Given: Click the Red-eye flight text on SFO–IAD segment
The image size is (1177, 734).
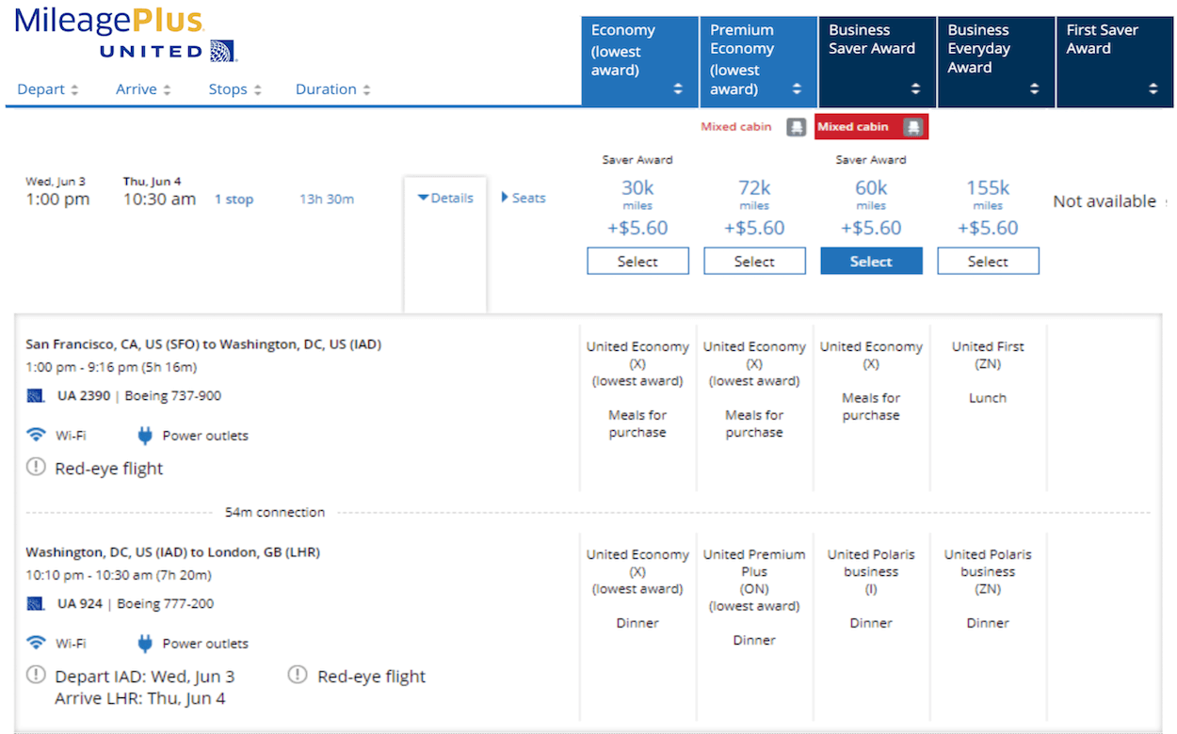Looking at the screenshot, I should coord(109,469).
